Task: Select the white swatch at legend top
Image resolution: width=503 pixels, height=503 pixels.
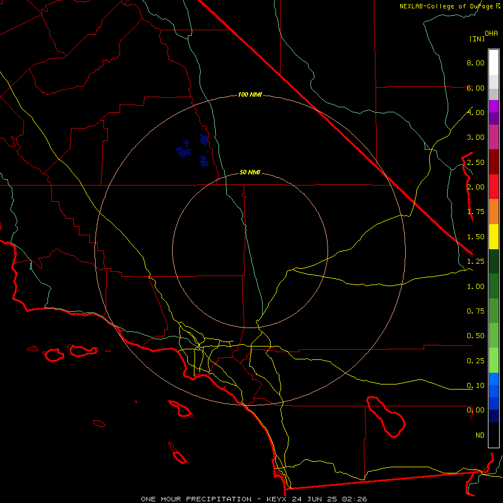Action: coord(493,63)
